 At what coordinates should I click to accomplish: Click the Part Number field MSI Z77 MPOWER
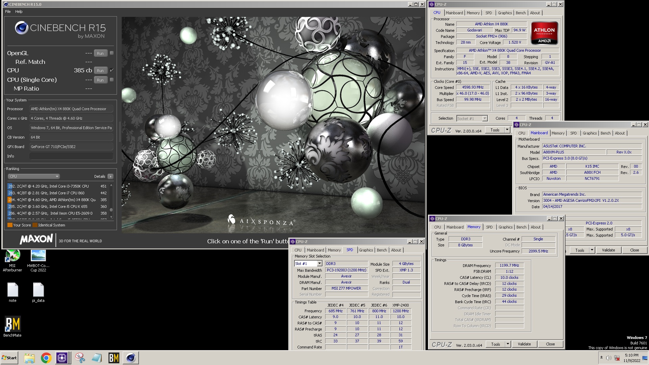(x=346, y=288)
